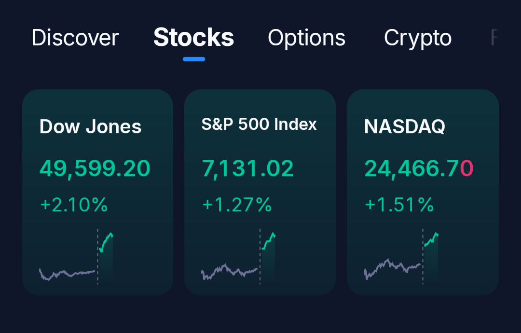Click the dashed marker in NASDAQ chart

423,256
